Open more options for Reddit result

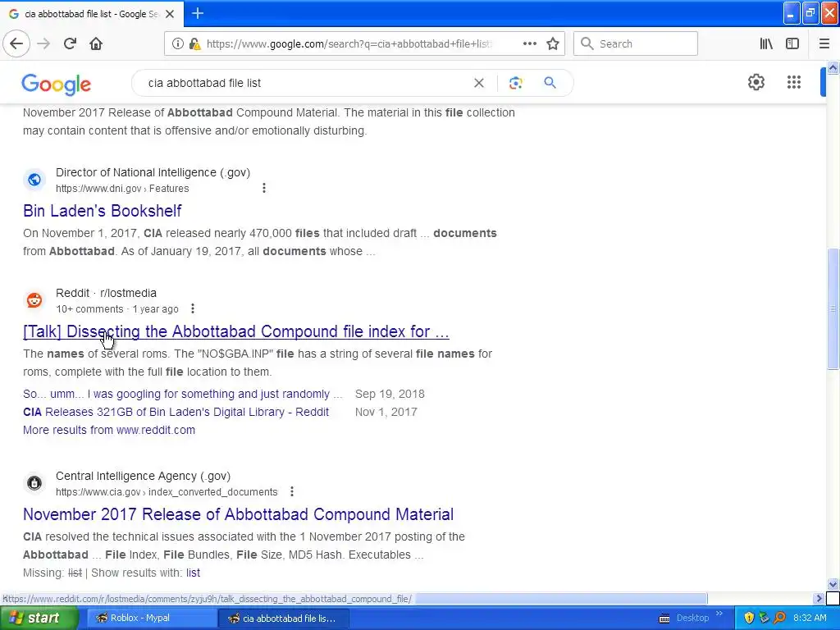(x=193, y=308)
